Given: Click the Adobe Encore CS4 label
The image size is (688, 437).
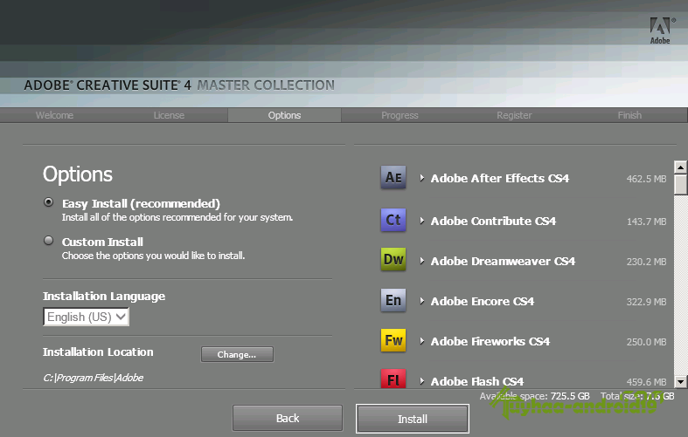Looking at the screenshot, I should point(483,301).
